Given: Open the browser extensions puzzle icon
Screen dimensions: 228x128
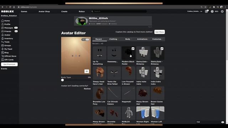Looking at the screenshot, I should tap(214, 7).
